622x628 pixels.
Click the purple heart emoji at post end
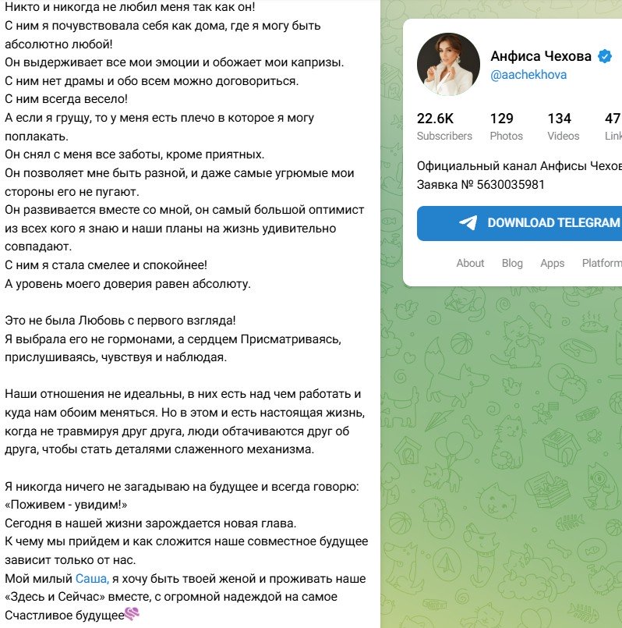tap(132, 614)
